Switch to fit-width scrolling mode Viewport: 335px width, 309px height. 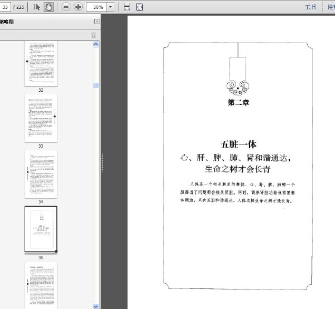[x=127, y=7]
